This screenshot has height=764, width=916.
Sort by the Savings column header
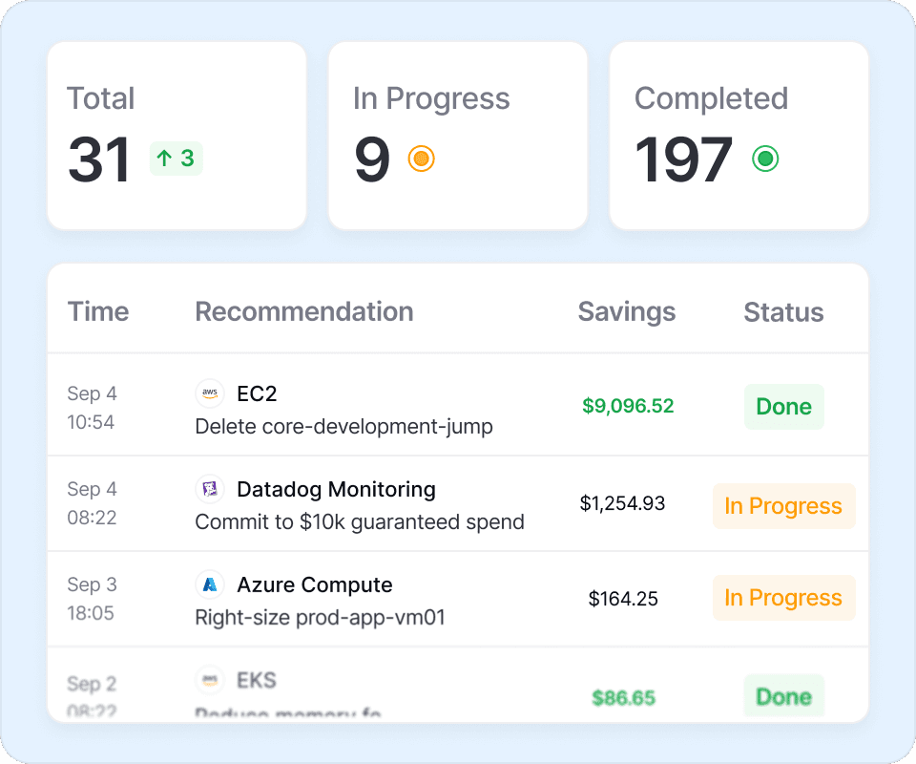pyautogui.click(x=627, y=311)
